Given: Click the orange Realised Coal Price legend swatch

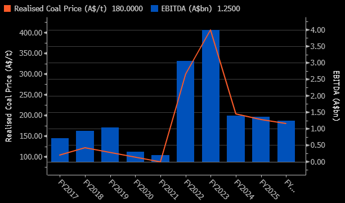Looking at the screenshot, I should [8, 8].
